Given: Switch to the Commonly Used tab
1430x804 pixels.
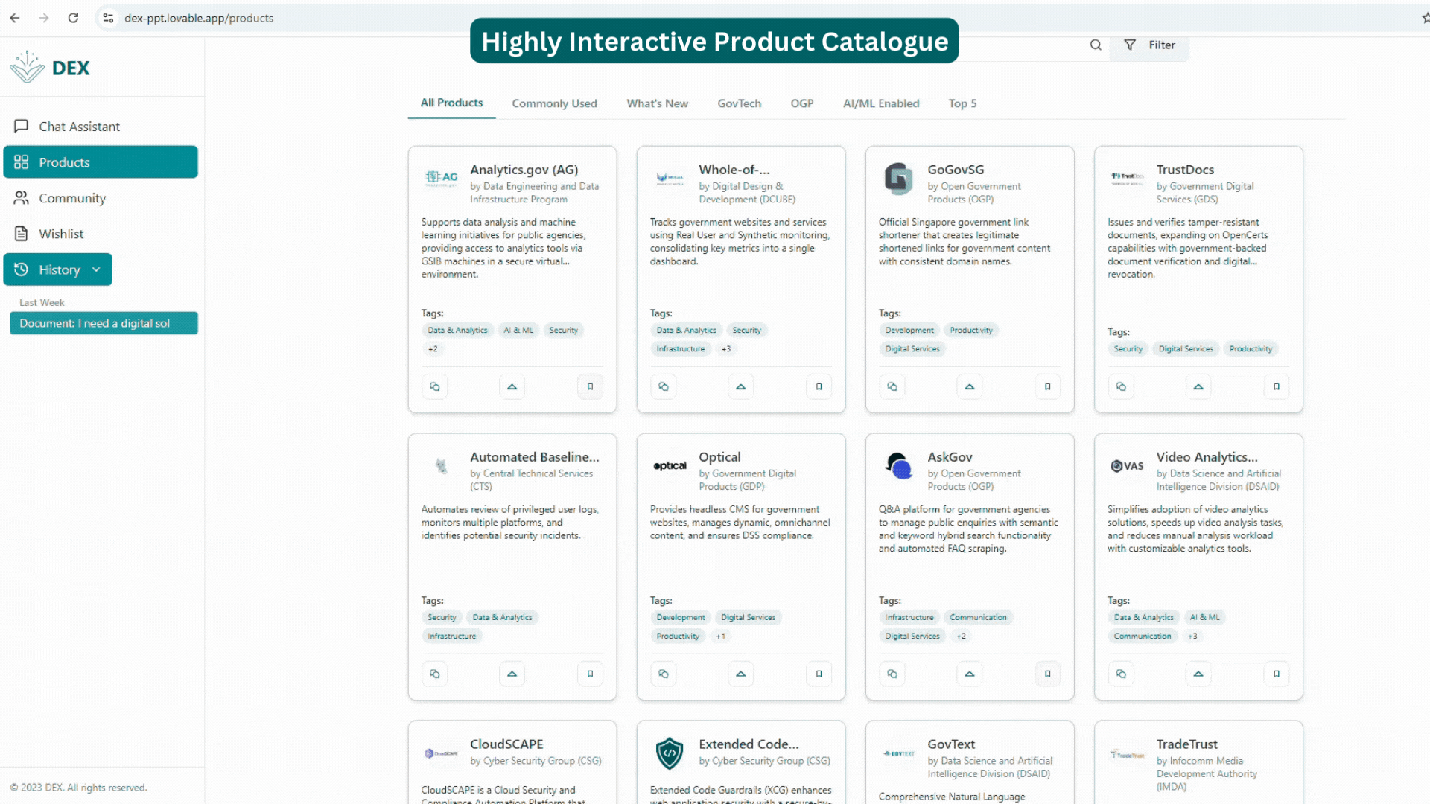Looking at the screenshot, I should point(554,103).
